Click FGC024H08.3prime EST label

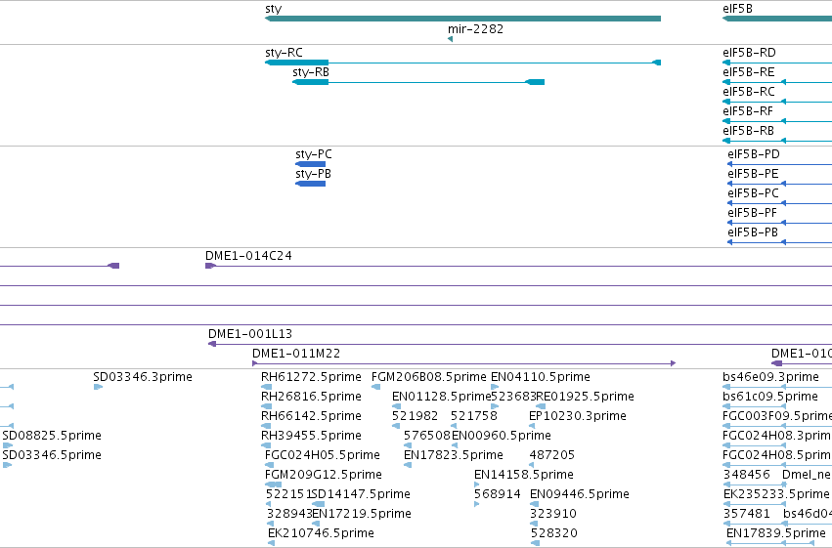point(777,436)
